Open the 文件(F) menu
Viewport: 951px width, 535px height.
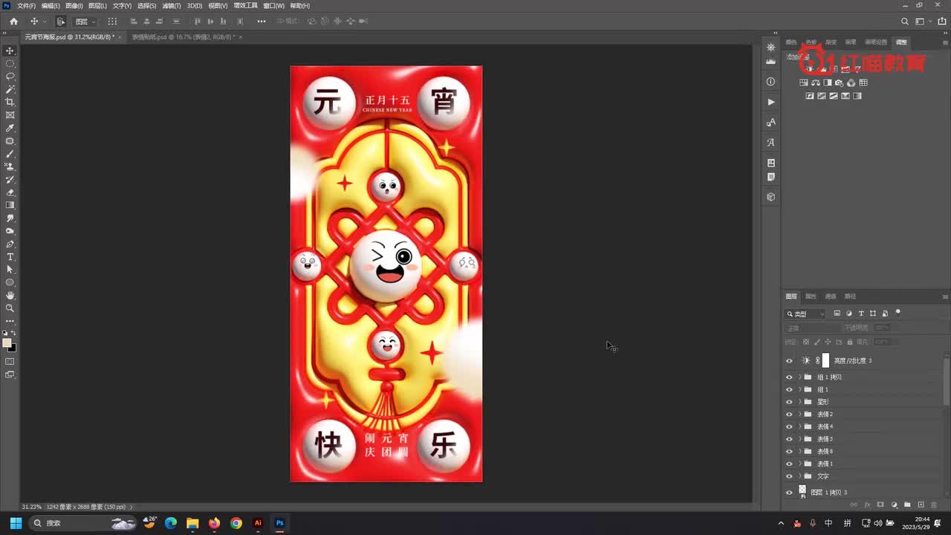pos(27,5)
